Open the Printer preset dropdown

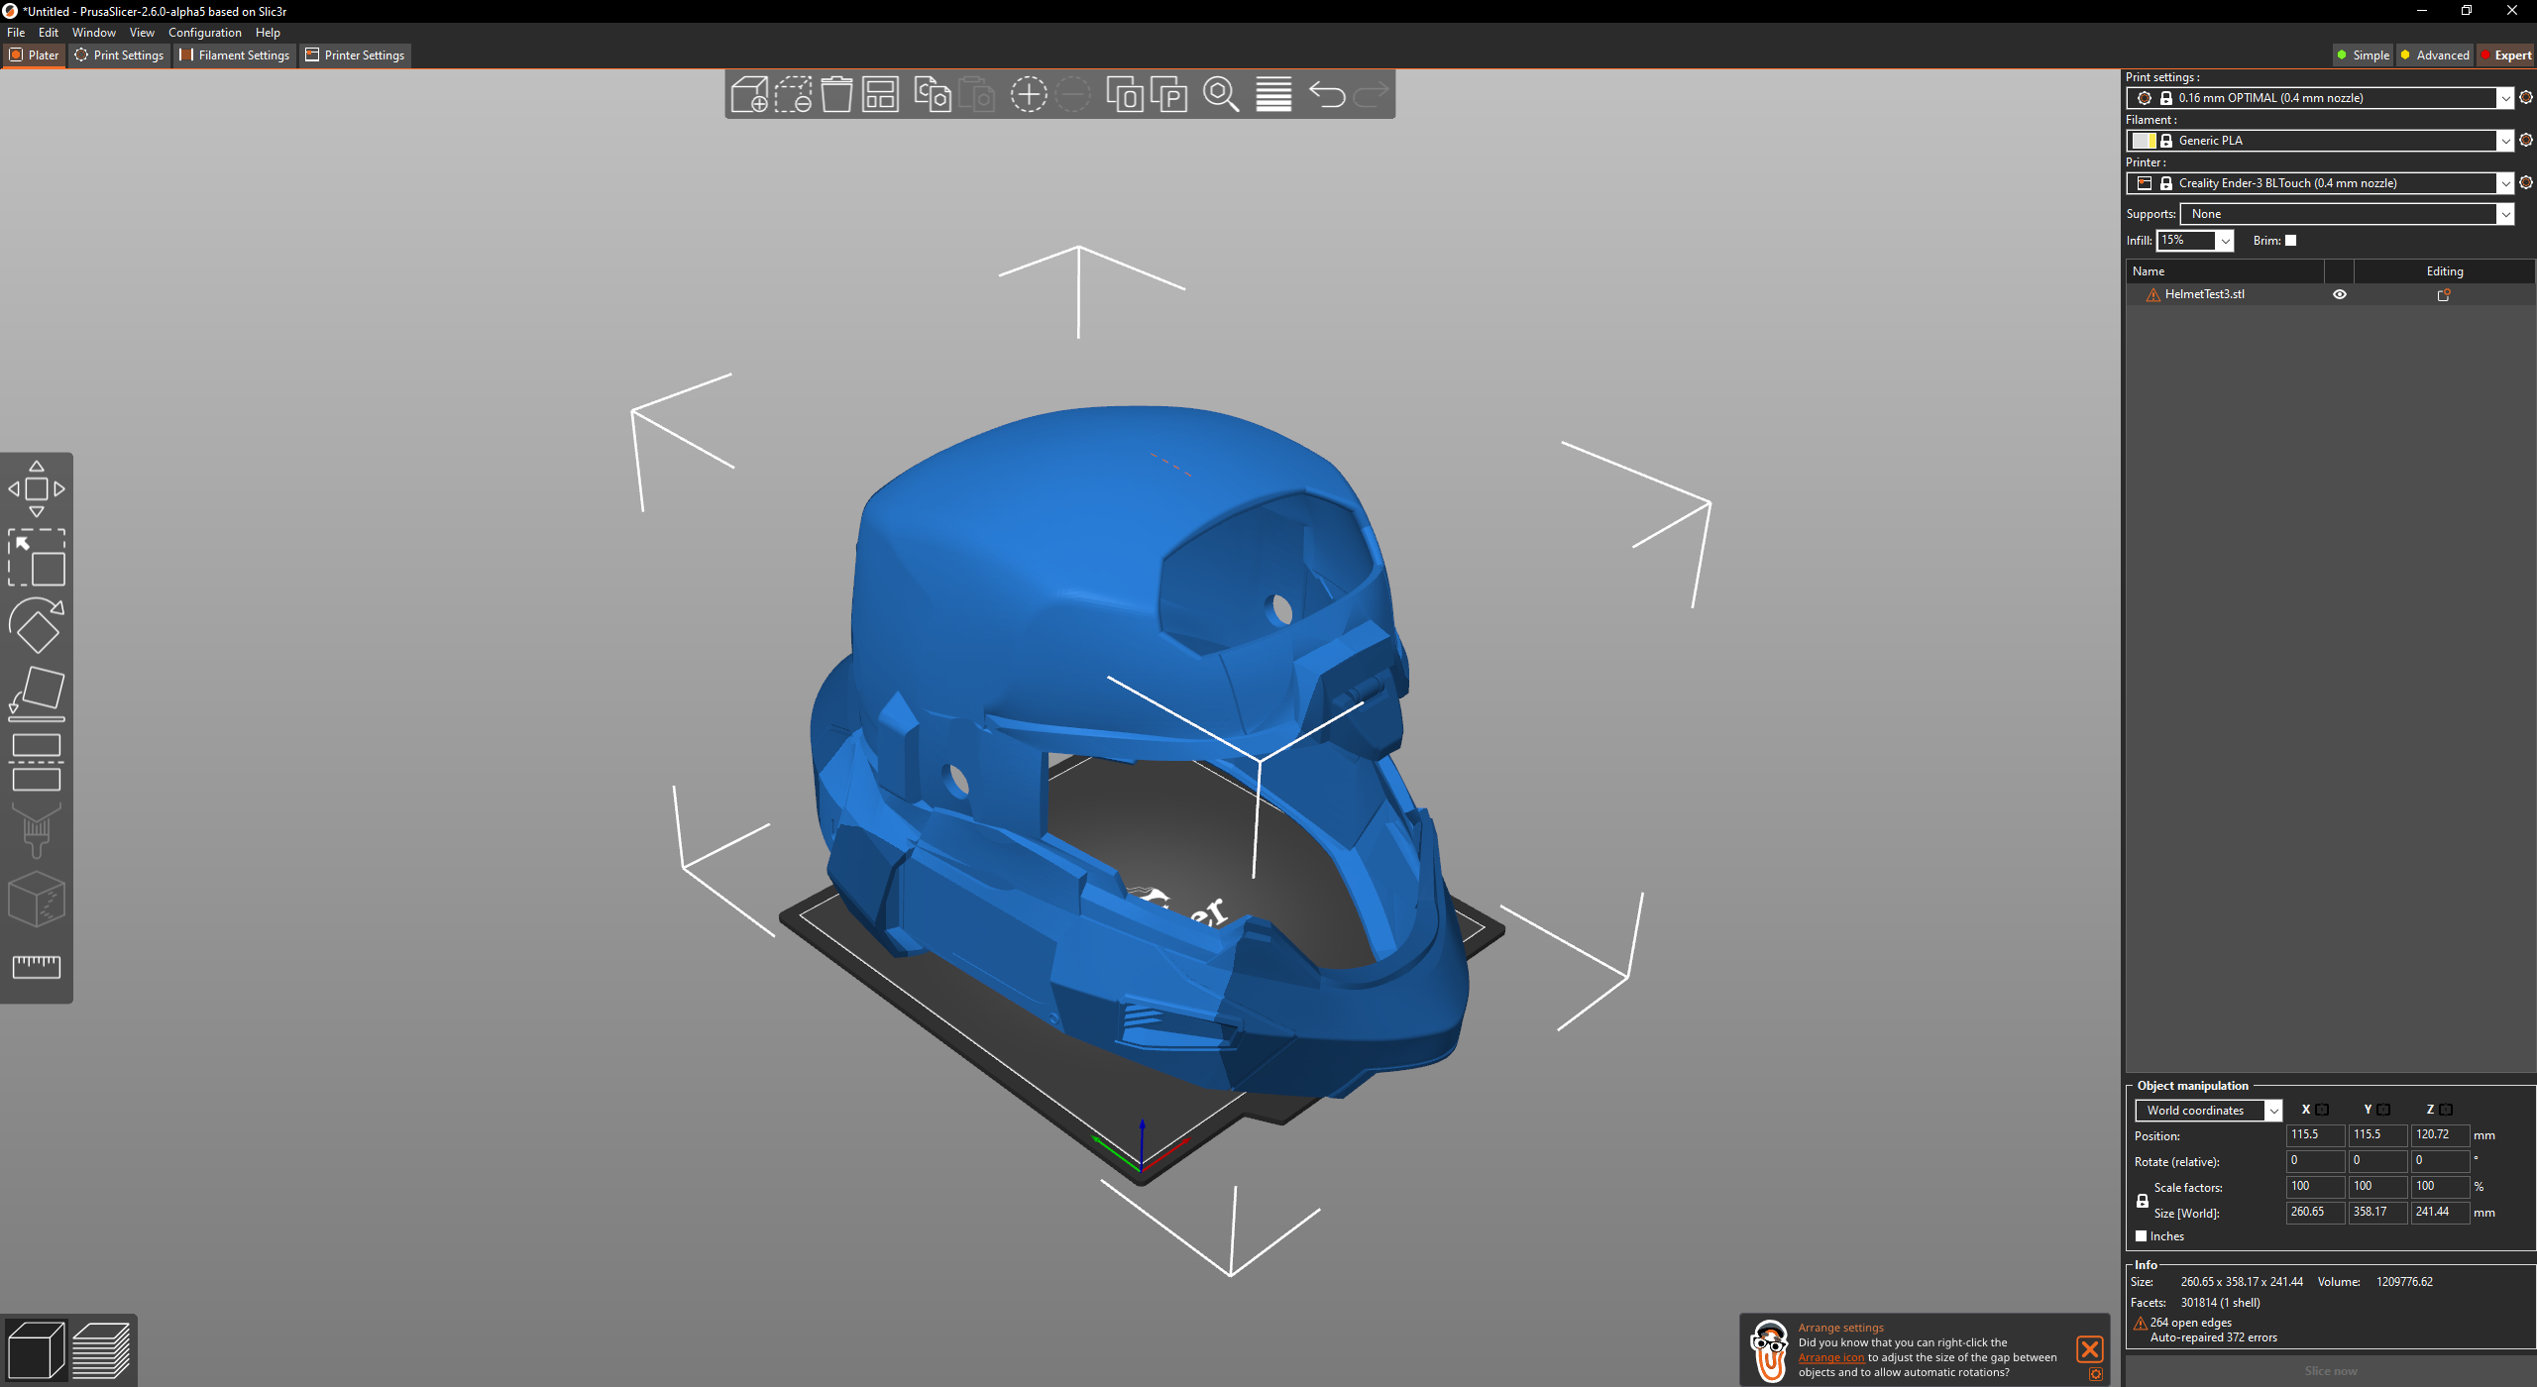2504,183
